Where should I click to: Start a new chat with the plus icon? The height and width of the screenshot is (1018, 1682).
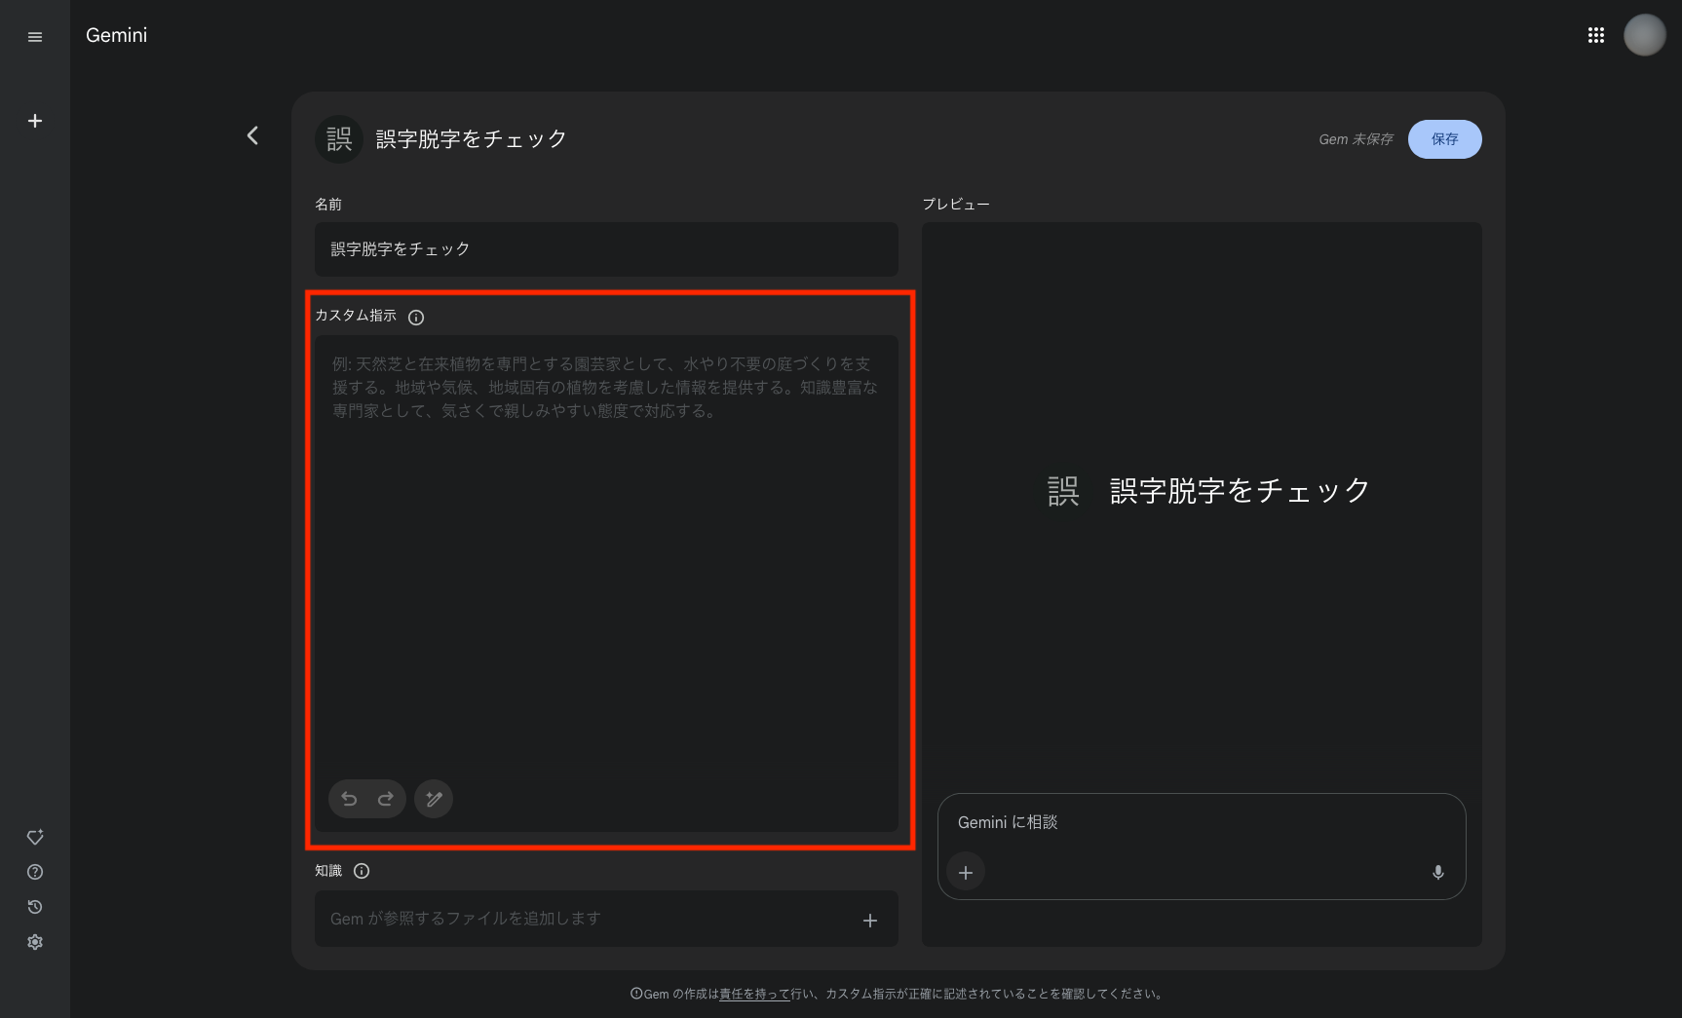point(35,121)
